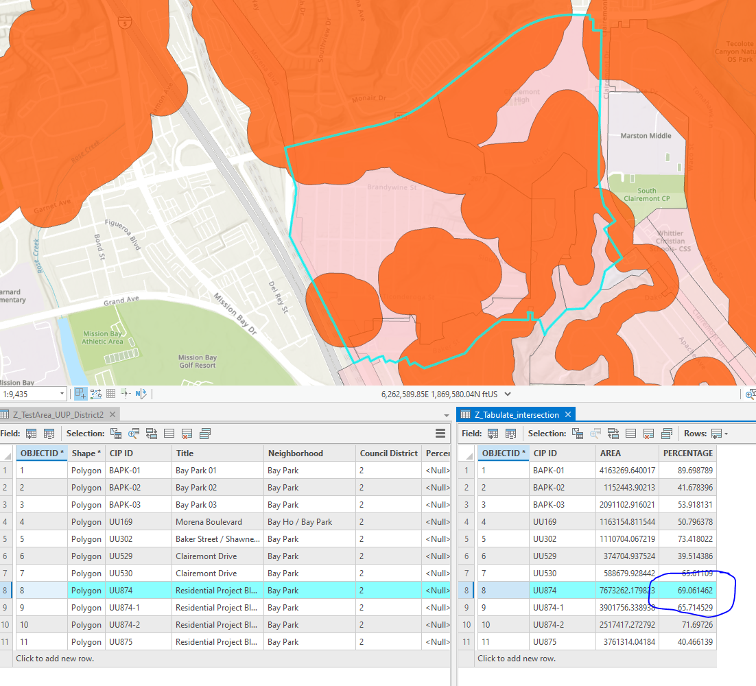Copy selection in Z_Tabulate_intersection table
Image resolution: width=756 pixels, height=686 pixels.
[x=666, y=434]
